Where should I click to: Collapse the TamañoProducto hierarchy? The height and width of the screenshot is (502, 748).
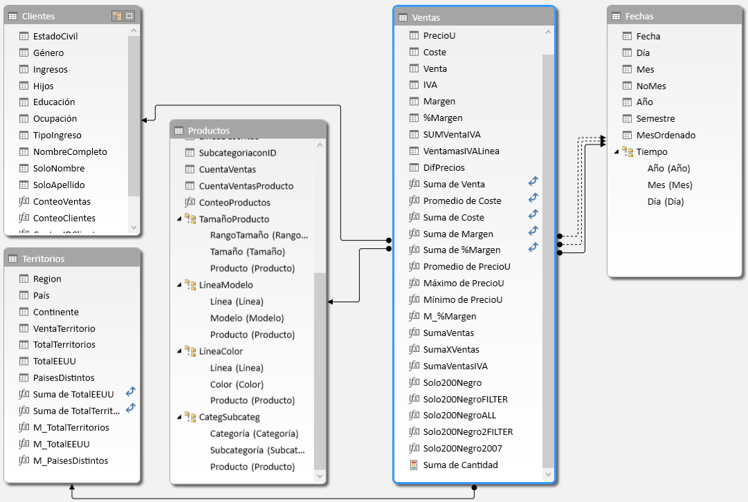click(180, 219)
